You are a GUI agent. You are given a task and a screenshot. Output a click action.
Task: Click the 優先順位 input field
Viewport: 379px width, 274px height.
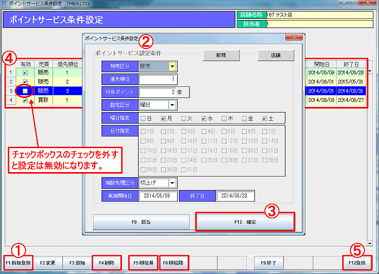pyautogui.click(x=158, y=79)
